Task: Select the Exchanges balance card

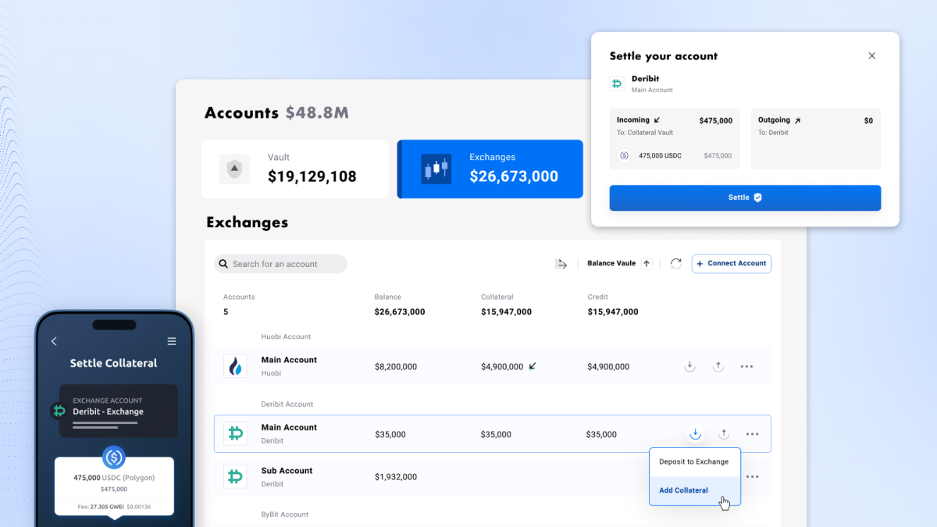Action: (x=490, y=169)
